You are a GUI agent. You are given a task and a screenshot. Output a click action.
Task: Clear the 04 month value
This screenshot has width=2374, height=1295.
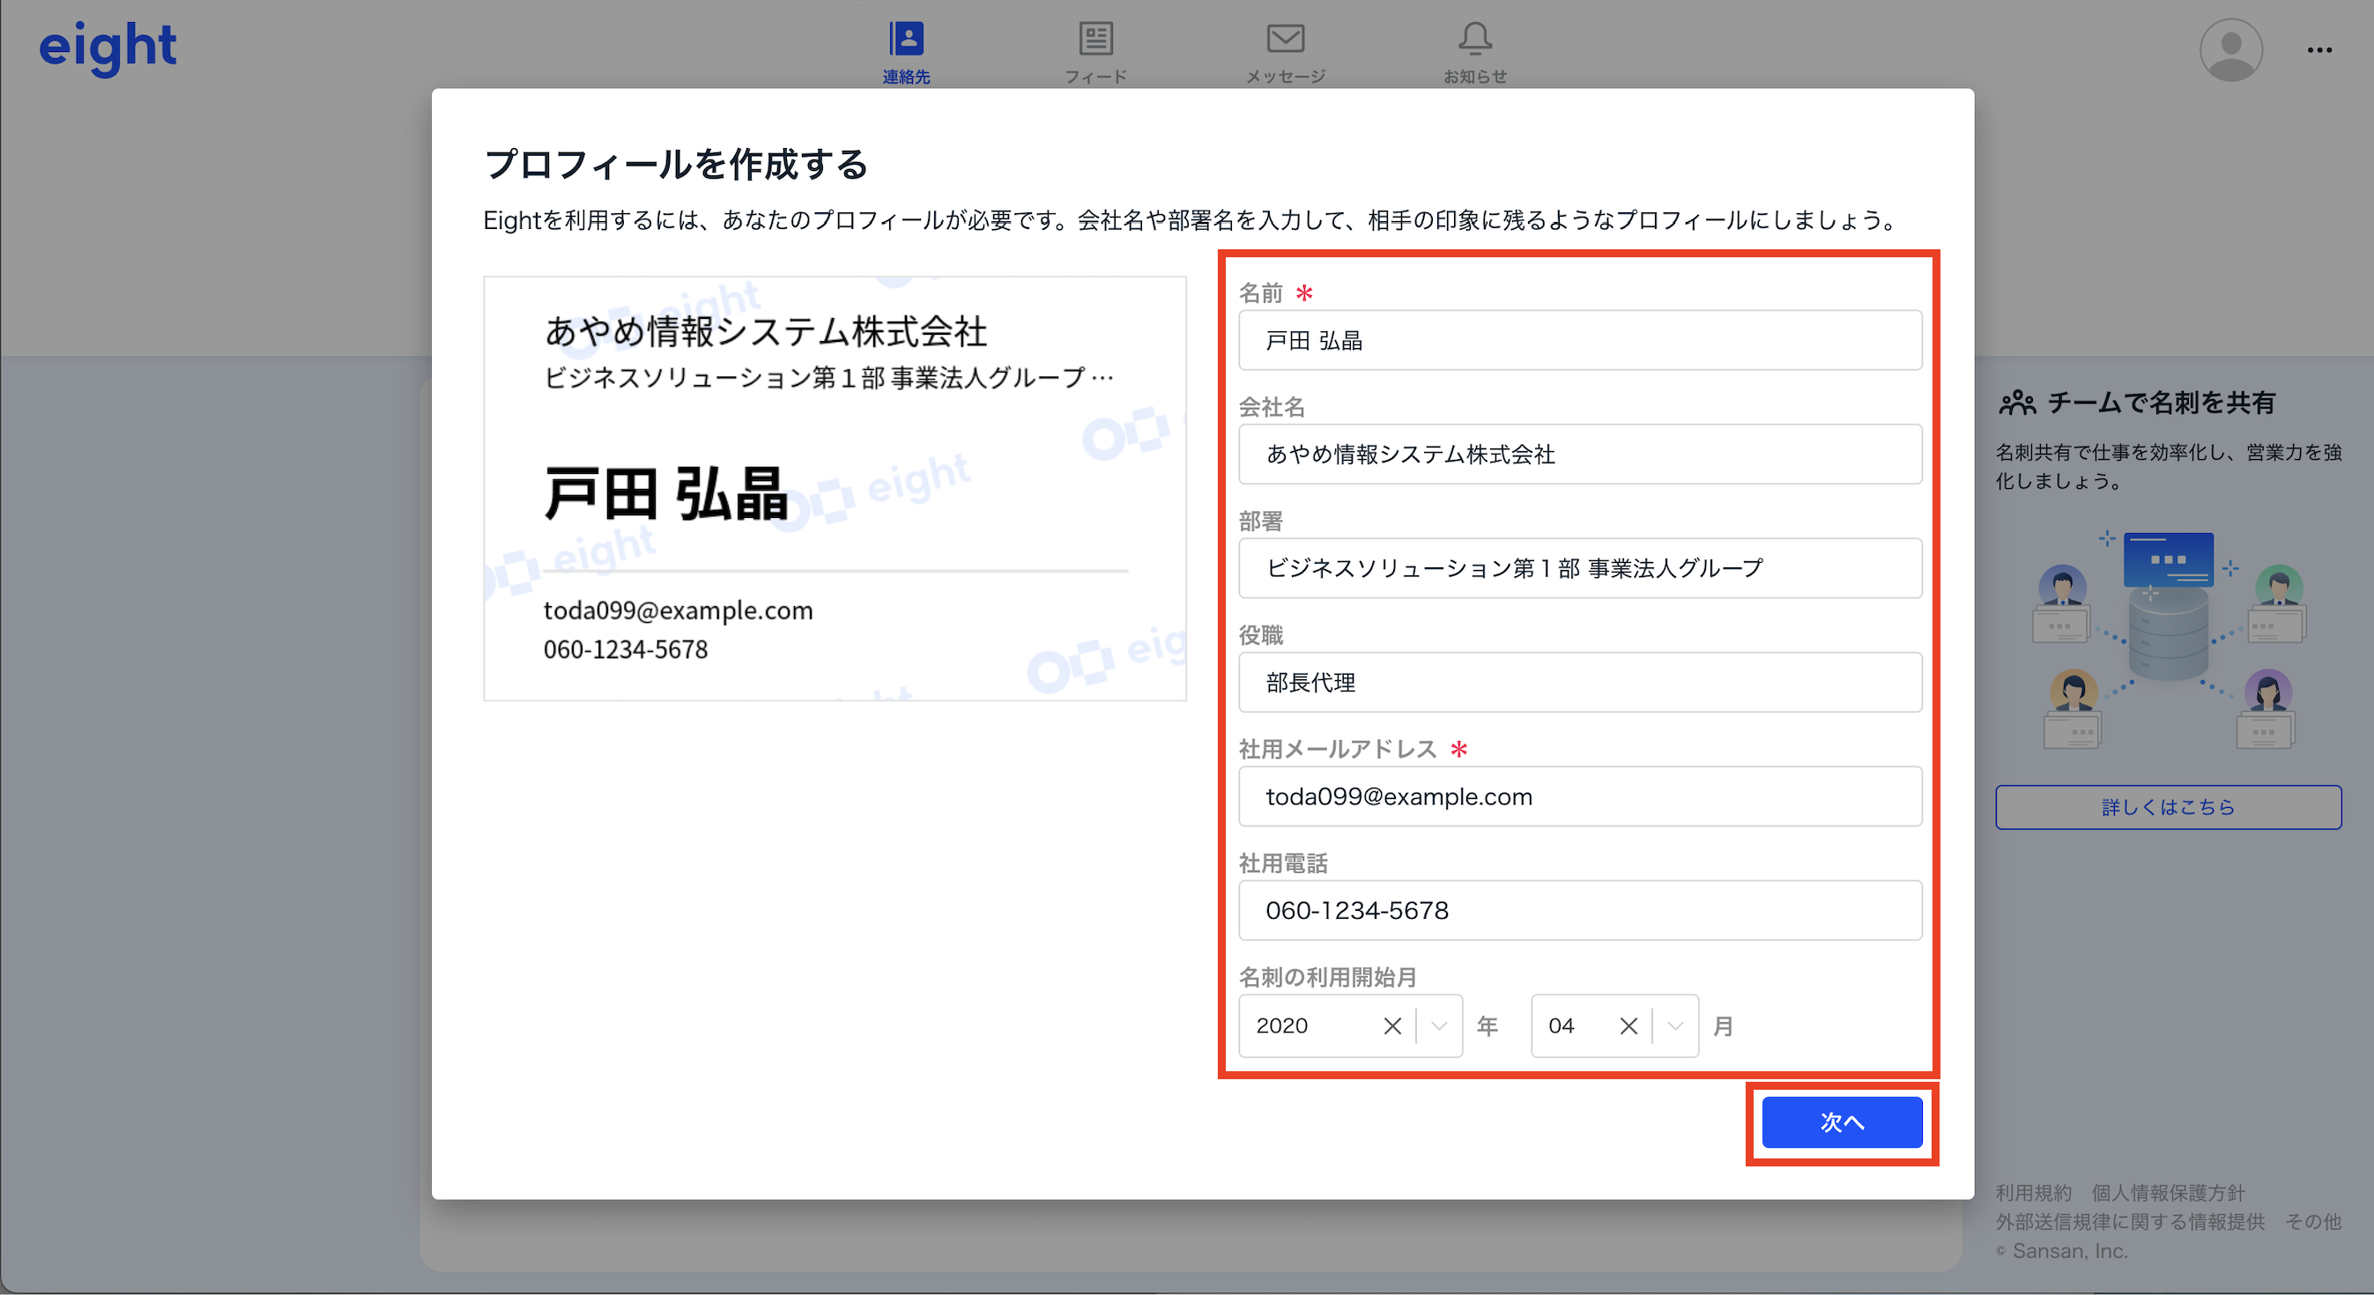pyautogui.click(x=1628, y=1026)
